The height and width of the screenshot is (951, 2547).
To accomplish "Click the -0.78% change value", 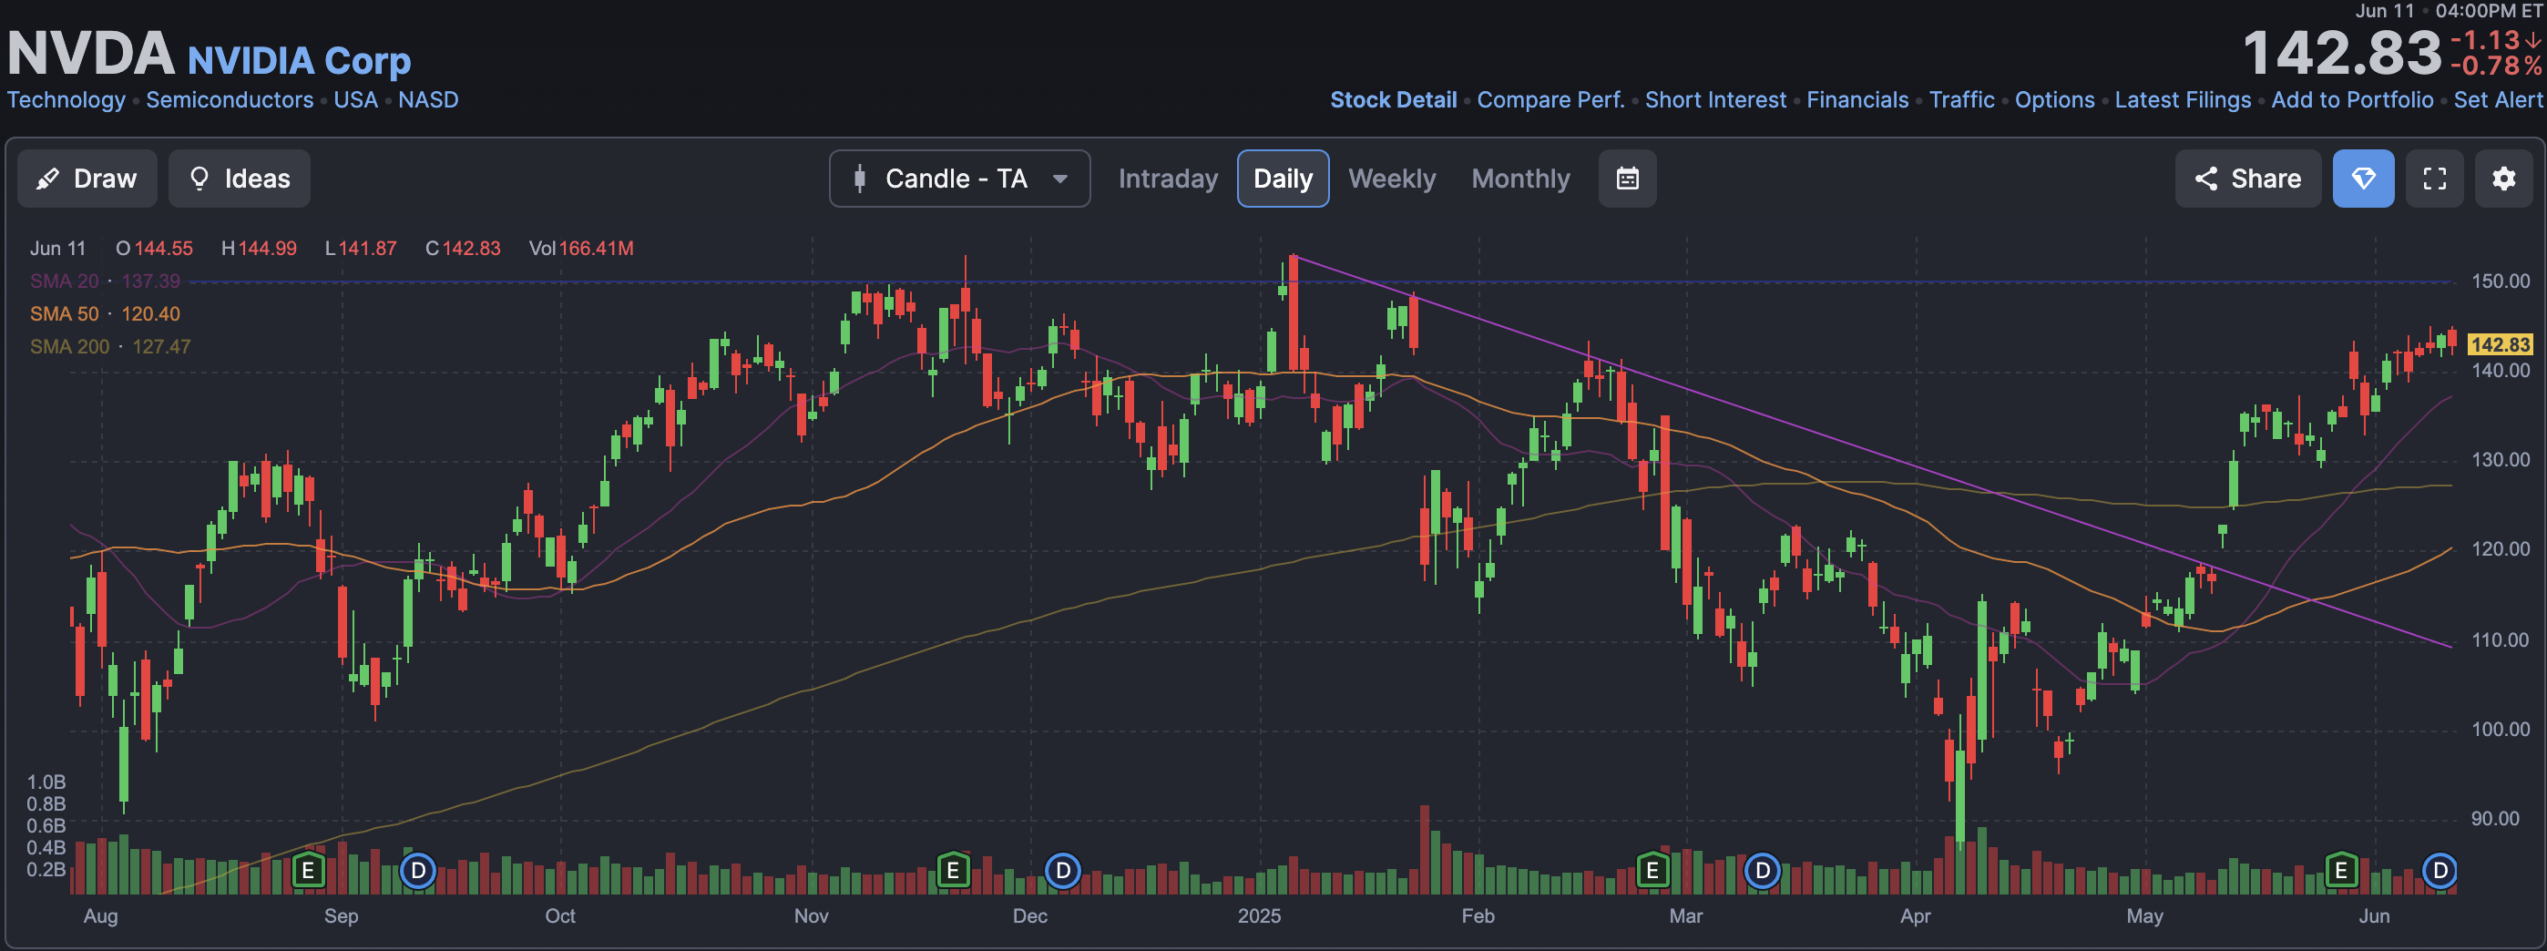I will tap(2496, 66).
